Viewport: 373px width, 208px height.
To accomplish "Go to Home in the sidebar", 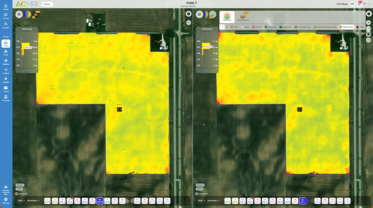I will coord(6,7).
